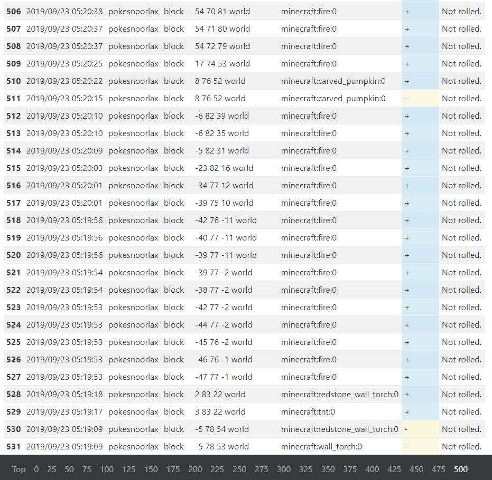Click Not rolled. in row 529
This screenshot has width=492, height=480.
tap(461, 412)
